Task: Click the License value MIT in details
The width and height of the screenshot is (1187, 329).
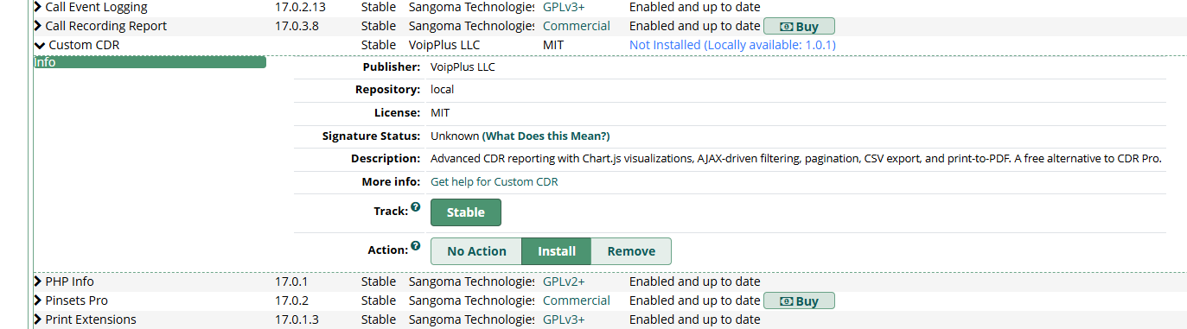Action: tap(440, 112)
